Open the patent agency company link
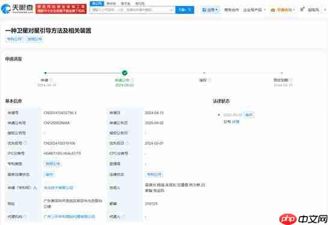 69,217
